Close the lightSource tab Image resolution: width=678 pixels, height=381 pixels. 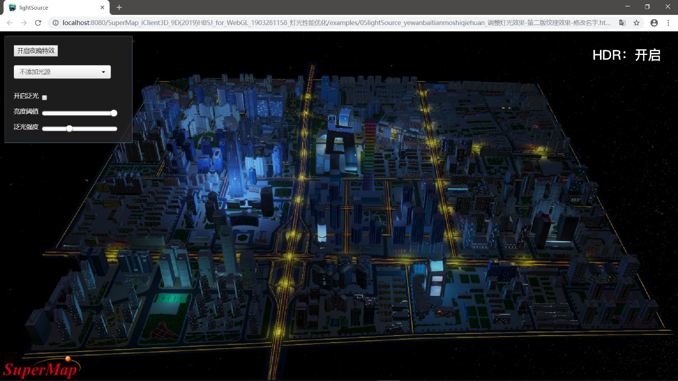102,7
